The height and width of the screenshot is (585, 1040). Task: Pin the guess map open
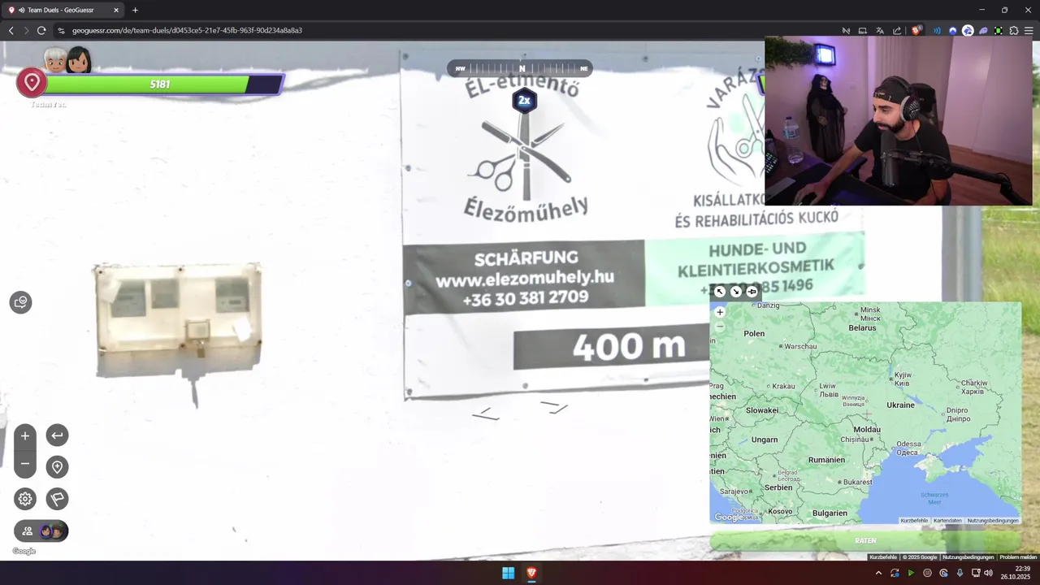click(x=752, y=292)
